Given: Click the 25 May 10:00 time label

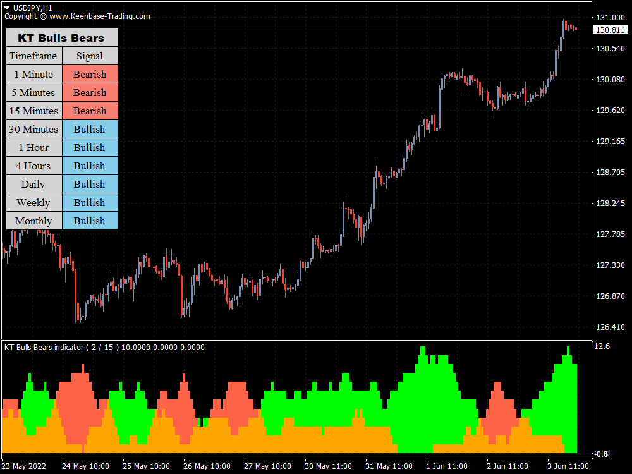Looking at the screenshot, I should pyautogui.click(x=146, y=466).
